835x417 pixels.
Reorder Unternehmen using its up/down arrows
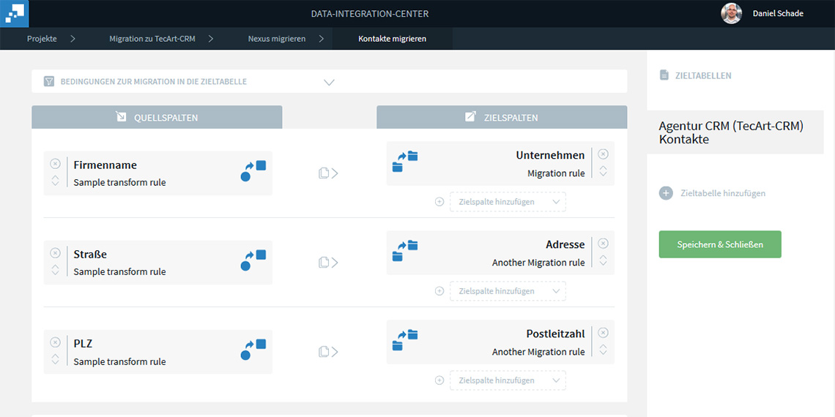[603, 171]
